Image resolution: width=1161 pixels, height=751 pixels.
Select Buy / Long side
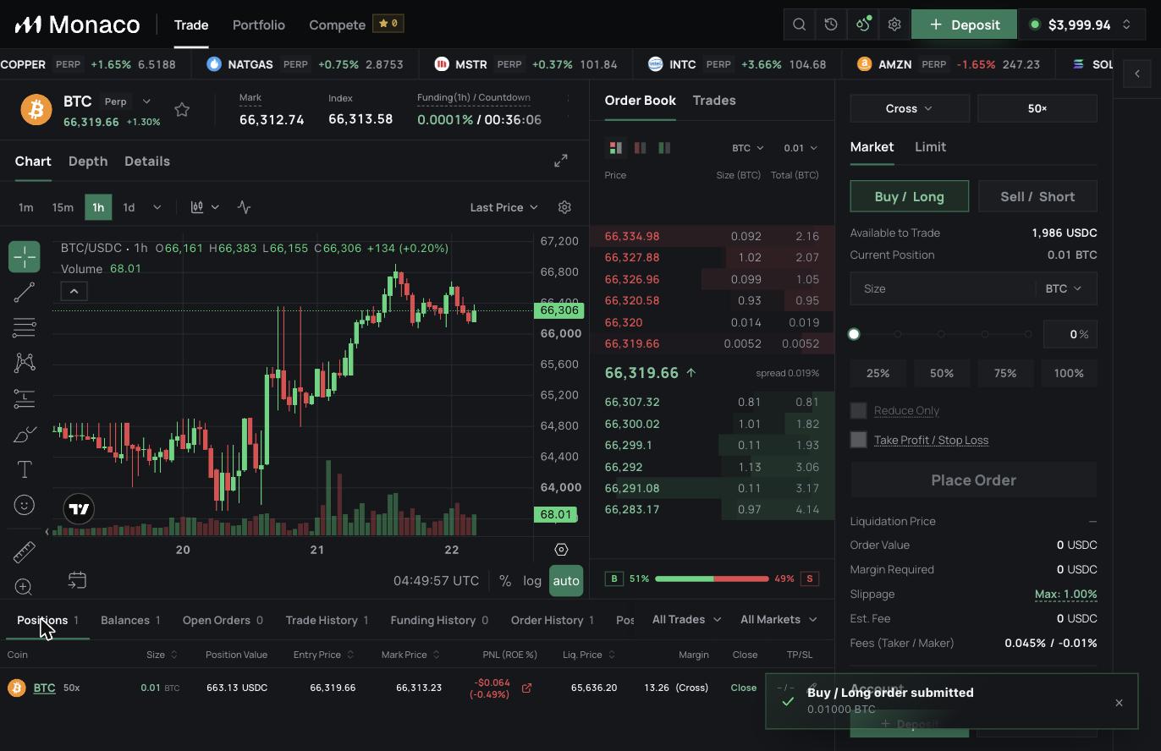(x=909, y=196)
